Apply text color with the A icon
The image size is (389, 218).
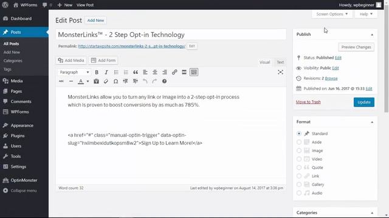click(81, 81)
